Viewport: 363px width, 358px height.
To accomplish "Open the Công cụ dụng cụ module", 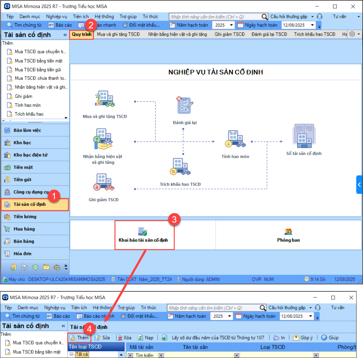I will coord(35,192).
